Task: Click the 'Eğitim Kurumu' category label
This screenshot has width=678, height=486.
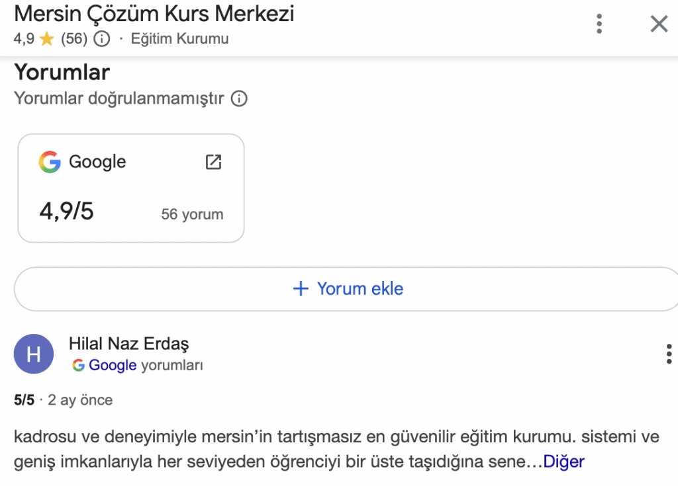Action: point(179,39)
